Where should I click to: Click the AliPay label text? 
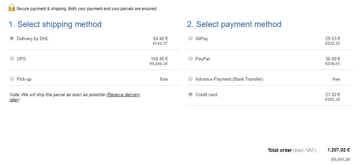[x=202, y=39]
